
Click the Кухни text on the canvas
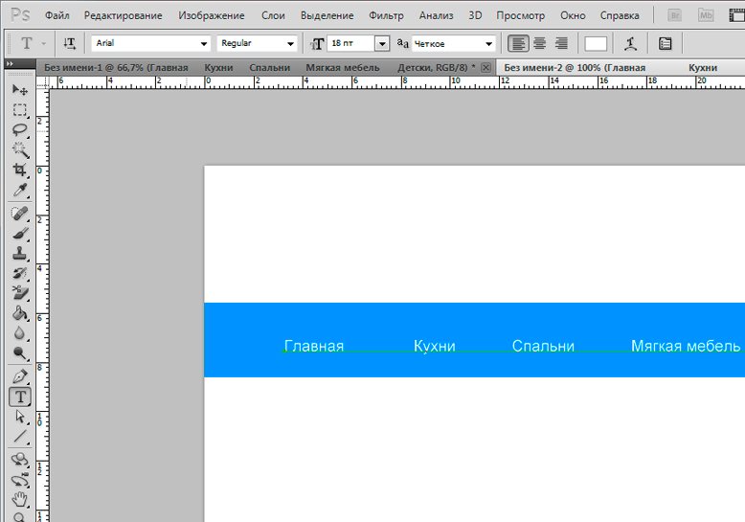click(434, 346)
